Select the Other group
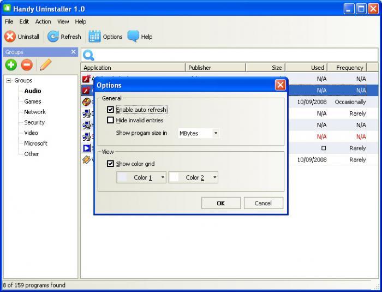Image resolution: width=382 pixels, height=292 pixels. [x=32, y=154]
